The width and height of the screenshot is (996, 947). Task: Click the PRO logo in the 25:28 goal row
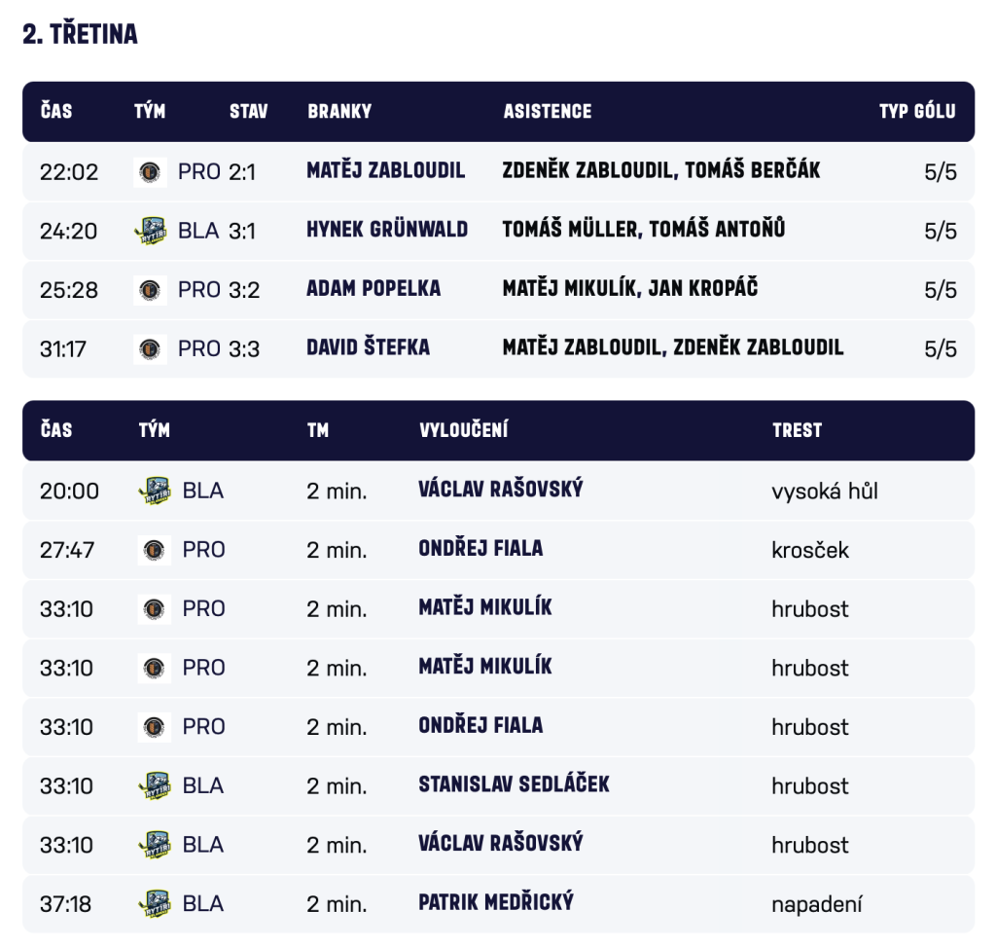[150, 289]
